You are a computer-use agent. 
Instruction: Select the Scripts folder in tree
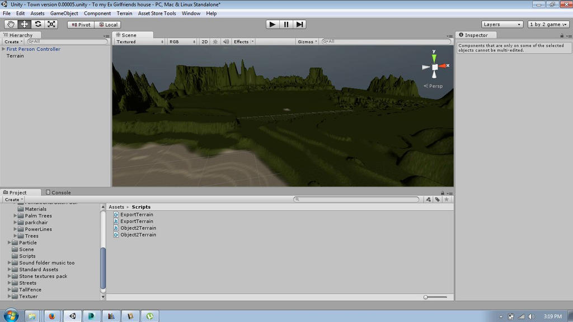24,256
